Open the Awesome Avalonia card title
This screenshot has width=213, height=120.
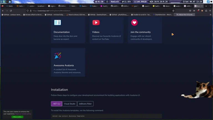[64, 66]
